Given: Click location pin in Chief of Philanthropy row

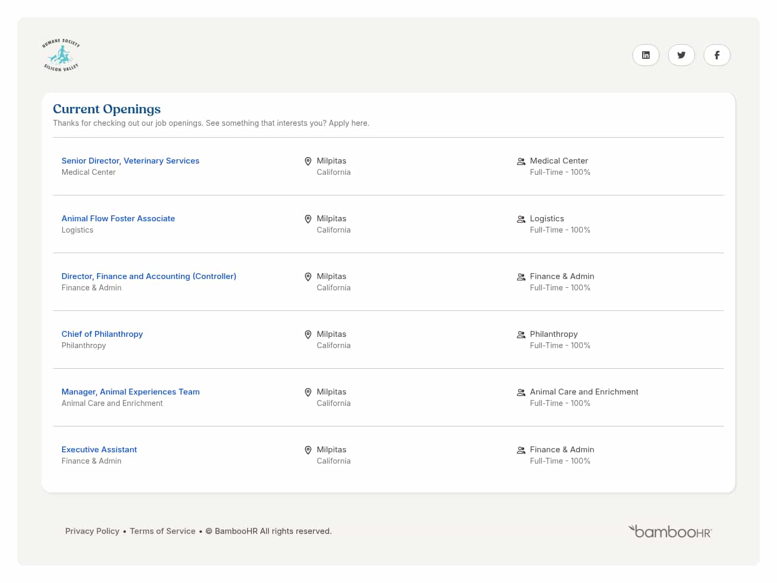Looking at the screenshot, I should tap(308, 335).
